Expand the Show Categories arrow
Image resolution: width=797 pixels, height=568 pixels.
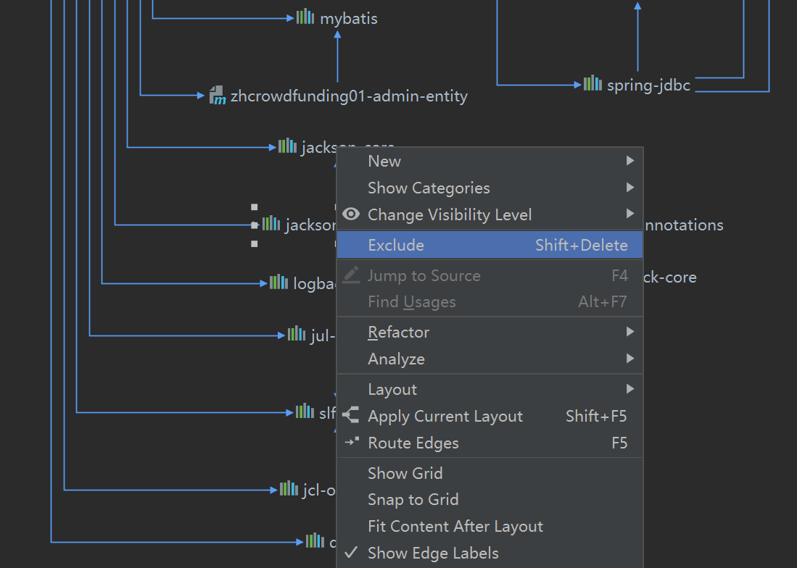(x=630, y=188)
